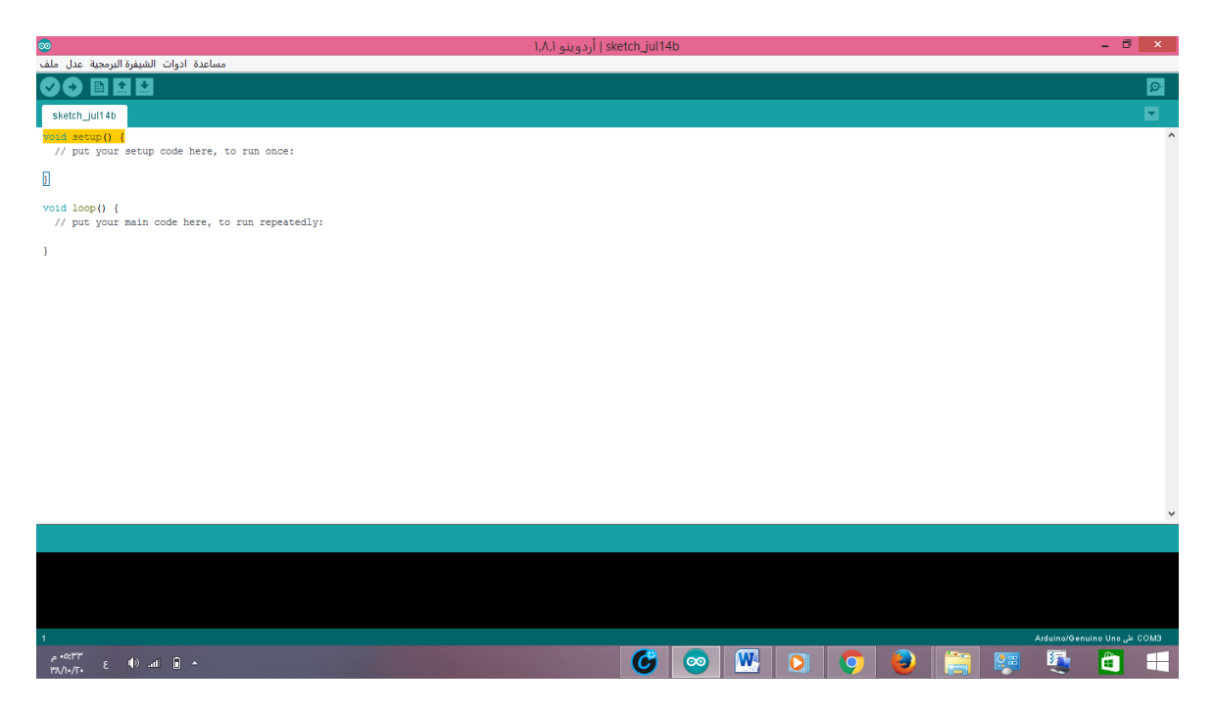1215x711 pixels.
Task: Open a sketch using the up-arrow icon
Action: pyautogui.click(x=121, y=87)
